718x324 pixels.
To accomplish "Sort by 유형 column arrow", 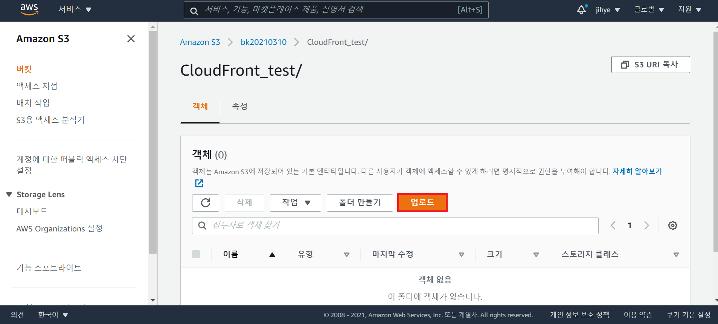I will [x=347, y=255].
